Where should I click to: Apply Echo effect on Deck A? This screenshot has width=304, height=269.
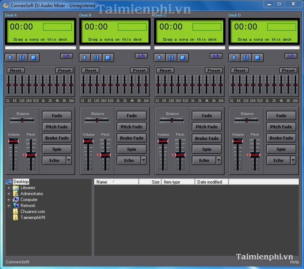pyautogui.click(x=54, y=161)
